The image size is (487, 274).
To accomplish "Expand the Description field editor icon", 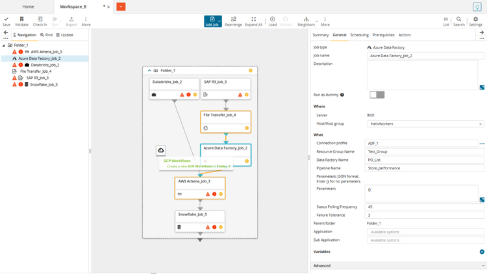I will point(482,88).
